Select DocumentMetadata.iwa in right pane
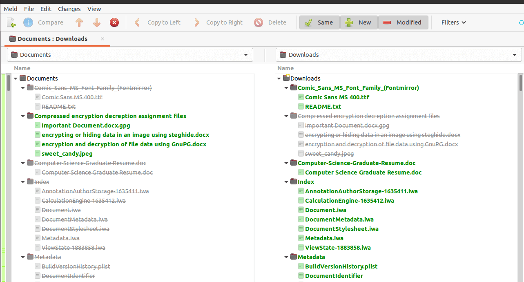524x282 pixels. (339, 219)
